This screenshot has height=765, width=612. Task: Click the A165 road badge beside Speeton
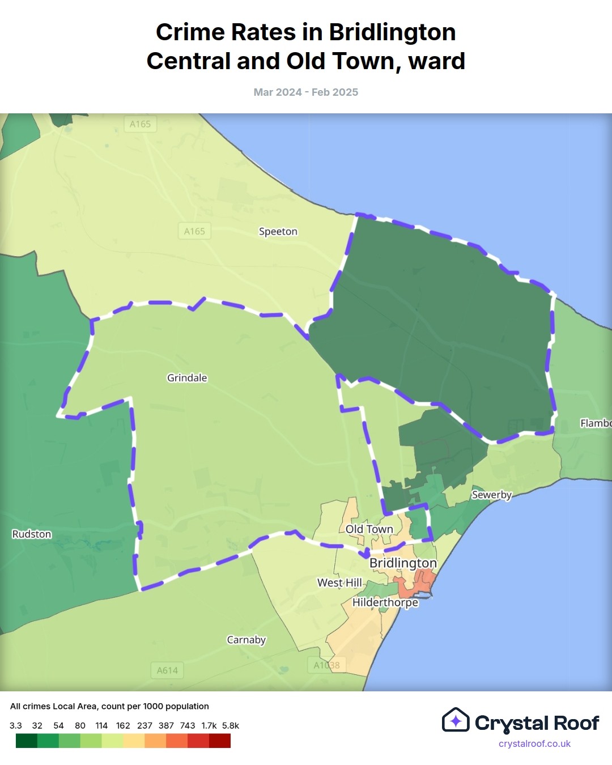pyautogui.click(x=194, y=231)
